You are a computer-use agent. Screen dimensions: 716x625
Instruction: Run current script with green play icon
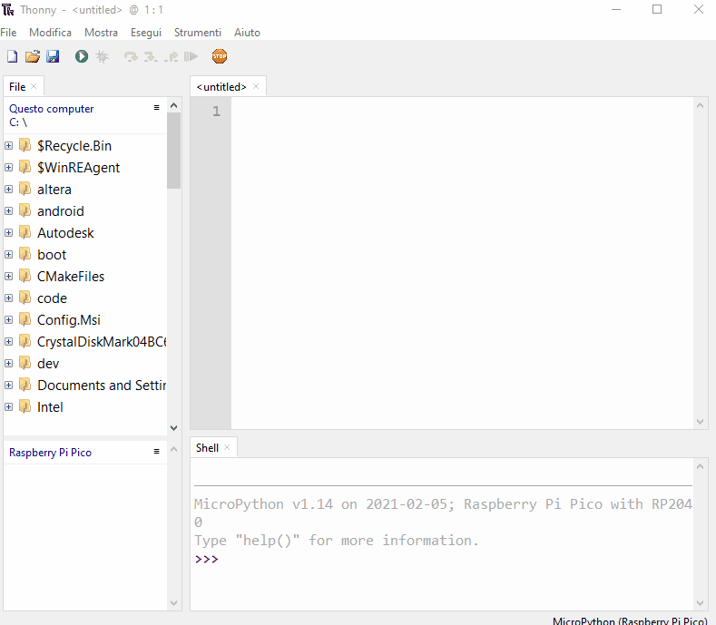pos(82,56)
